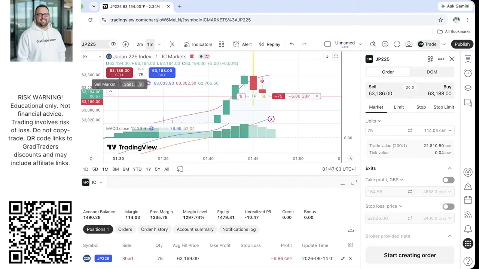This screenshot has width=479, height=269.
Task: Select the 1M time range
Action: click(105, 169)
